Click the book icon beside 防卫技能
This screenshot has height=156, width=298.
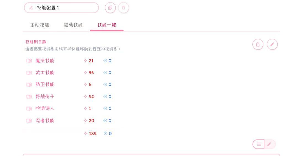29,84
